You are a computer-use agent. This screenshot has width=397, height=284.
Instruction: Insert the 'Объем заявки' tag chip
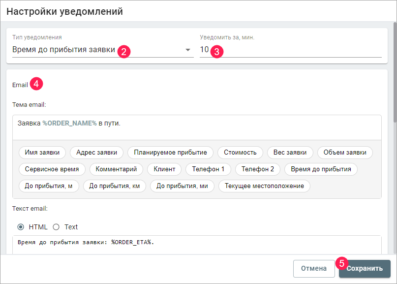point(344,153)
